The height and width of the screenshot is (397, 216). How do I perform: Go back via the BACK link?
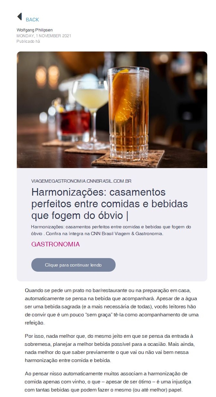point(32,20)
